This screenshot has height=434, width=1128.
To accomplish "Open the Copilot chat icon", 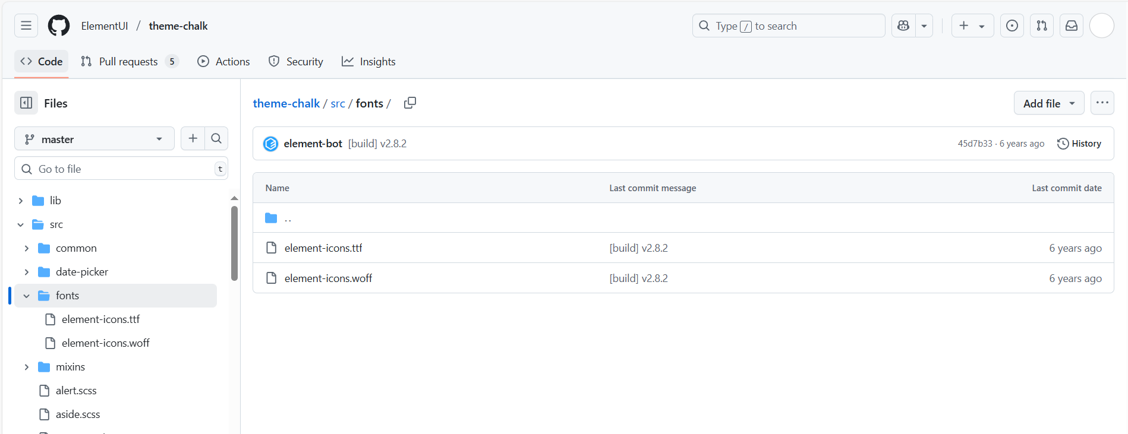I will point(903,26).
